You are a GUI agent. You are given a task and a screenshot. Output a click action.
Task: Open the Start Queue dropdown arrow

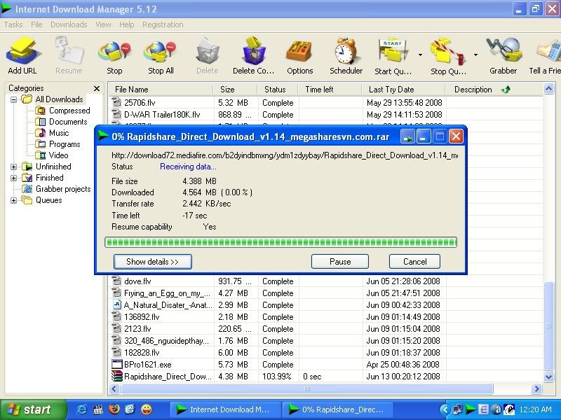point(420,55)
